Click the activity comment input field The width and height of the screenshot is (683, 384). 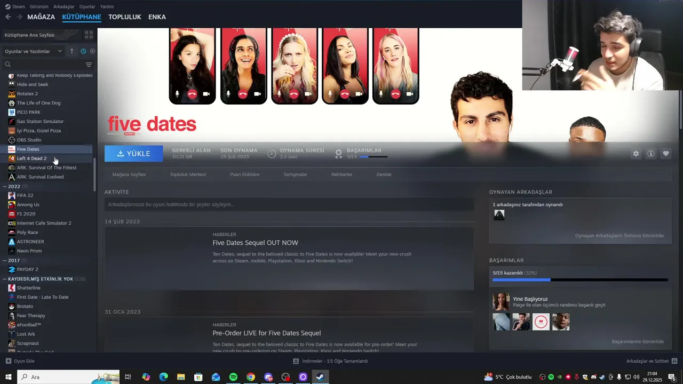point(289,204)
